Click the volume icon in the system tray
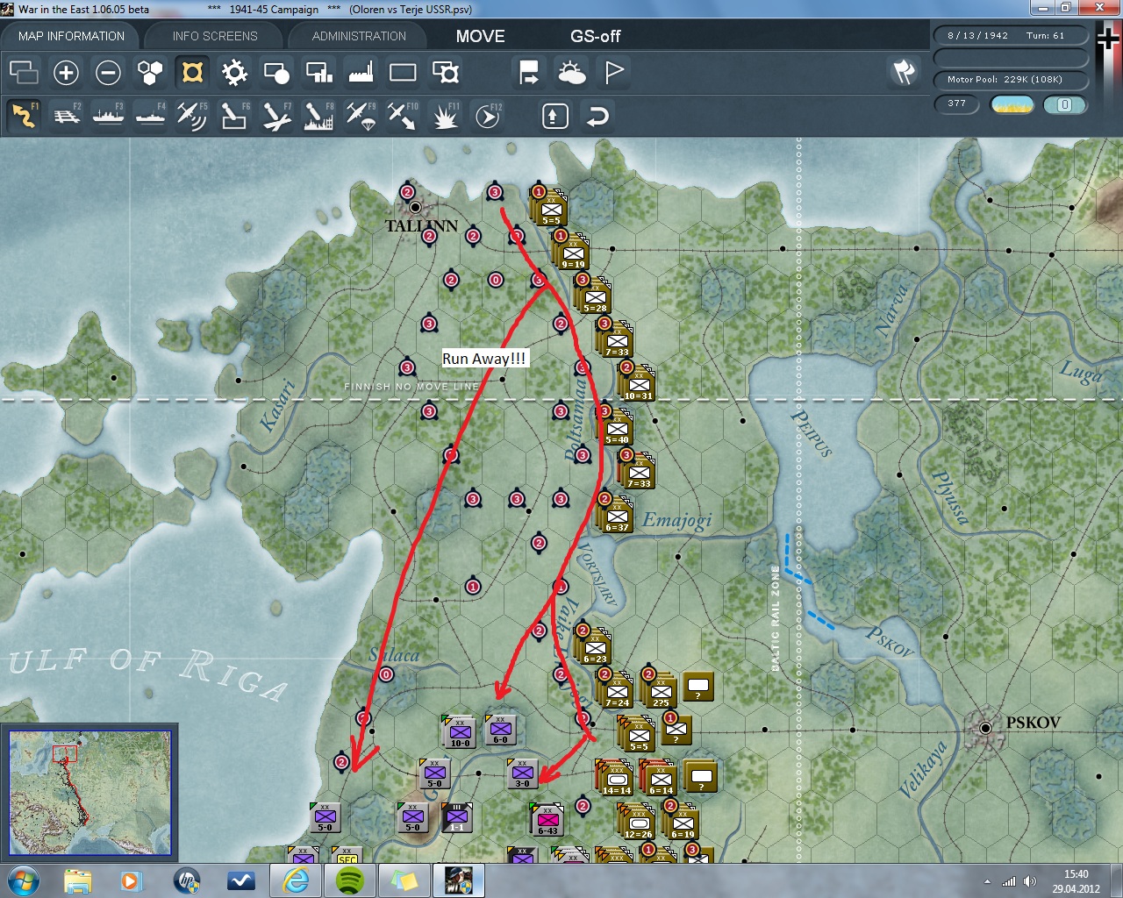This screenshot has width=1123, height=898. 1029,881
